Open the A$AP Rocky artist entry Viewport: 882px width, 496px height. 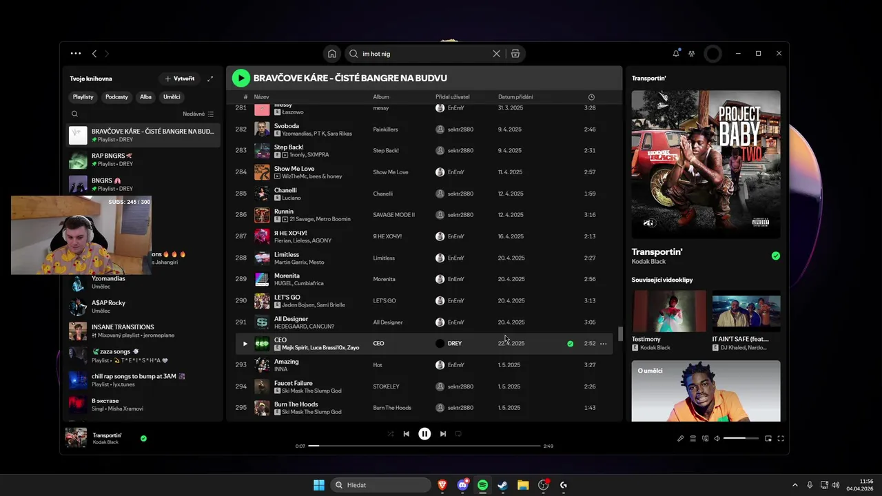click(143, 307)
